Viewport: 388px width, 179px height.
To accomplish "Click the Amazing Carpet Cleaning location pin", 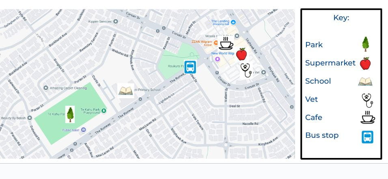I will point(45,88).
